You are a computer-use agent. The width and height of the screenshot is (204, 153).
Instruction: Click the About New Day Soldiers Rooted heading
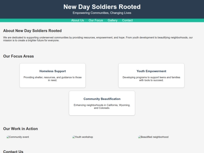coord(32,31)
